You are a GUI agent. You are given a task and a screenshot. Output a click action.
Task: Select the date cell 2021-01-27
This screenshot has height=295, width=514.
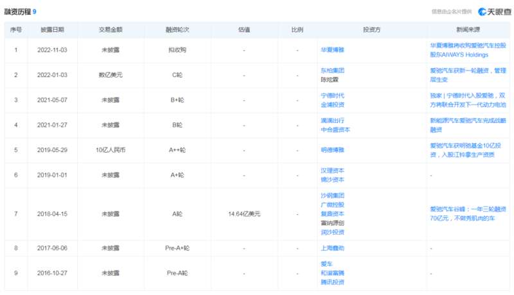52,125
